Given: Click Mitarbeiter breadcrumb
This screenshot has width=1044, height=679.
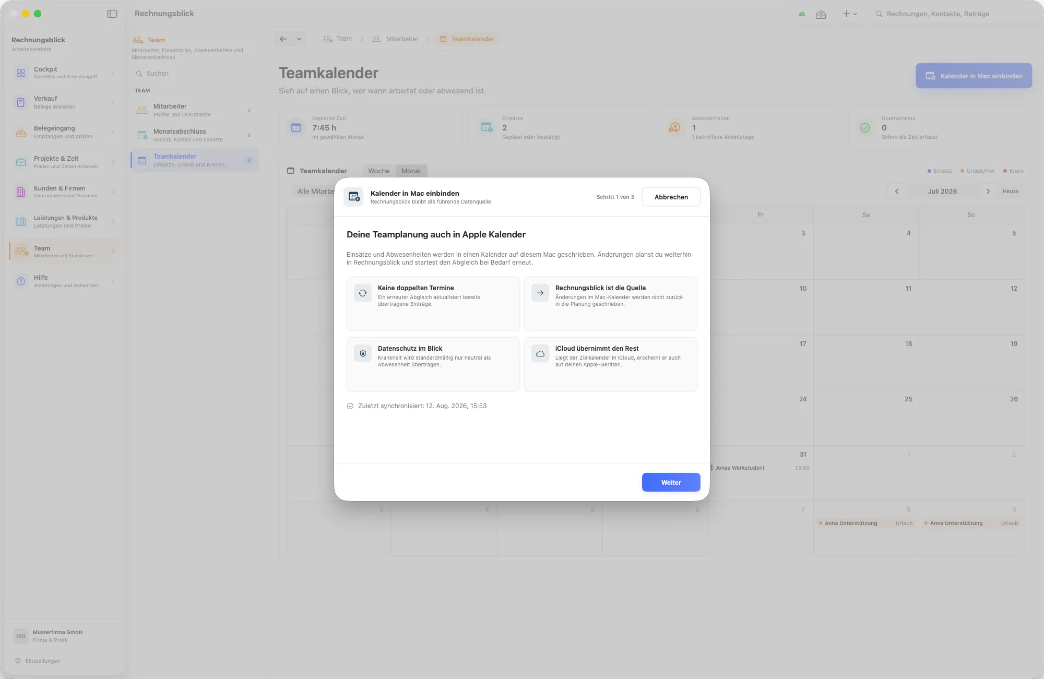Looking at the screenshot, I should (x=395, y=39).
